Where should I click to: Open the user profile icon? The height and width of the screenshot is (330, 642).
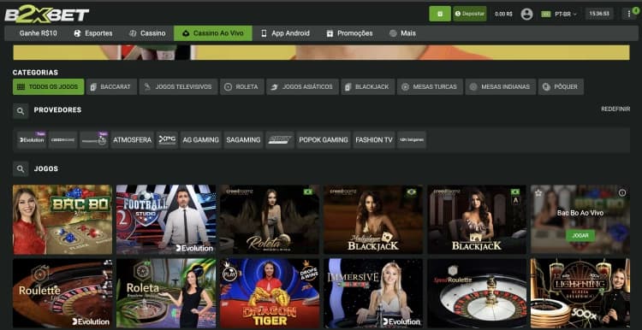[526, 14]
